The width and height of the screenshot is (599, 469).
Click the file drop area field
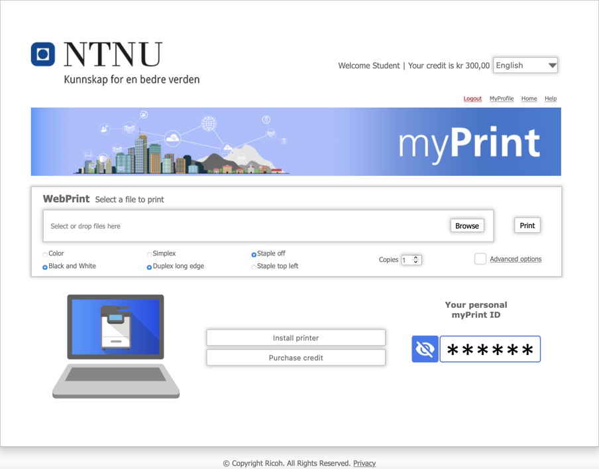pos(268,226)
